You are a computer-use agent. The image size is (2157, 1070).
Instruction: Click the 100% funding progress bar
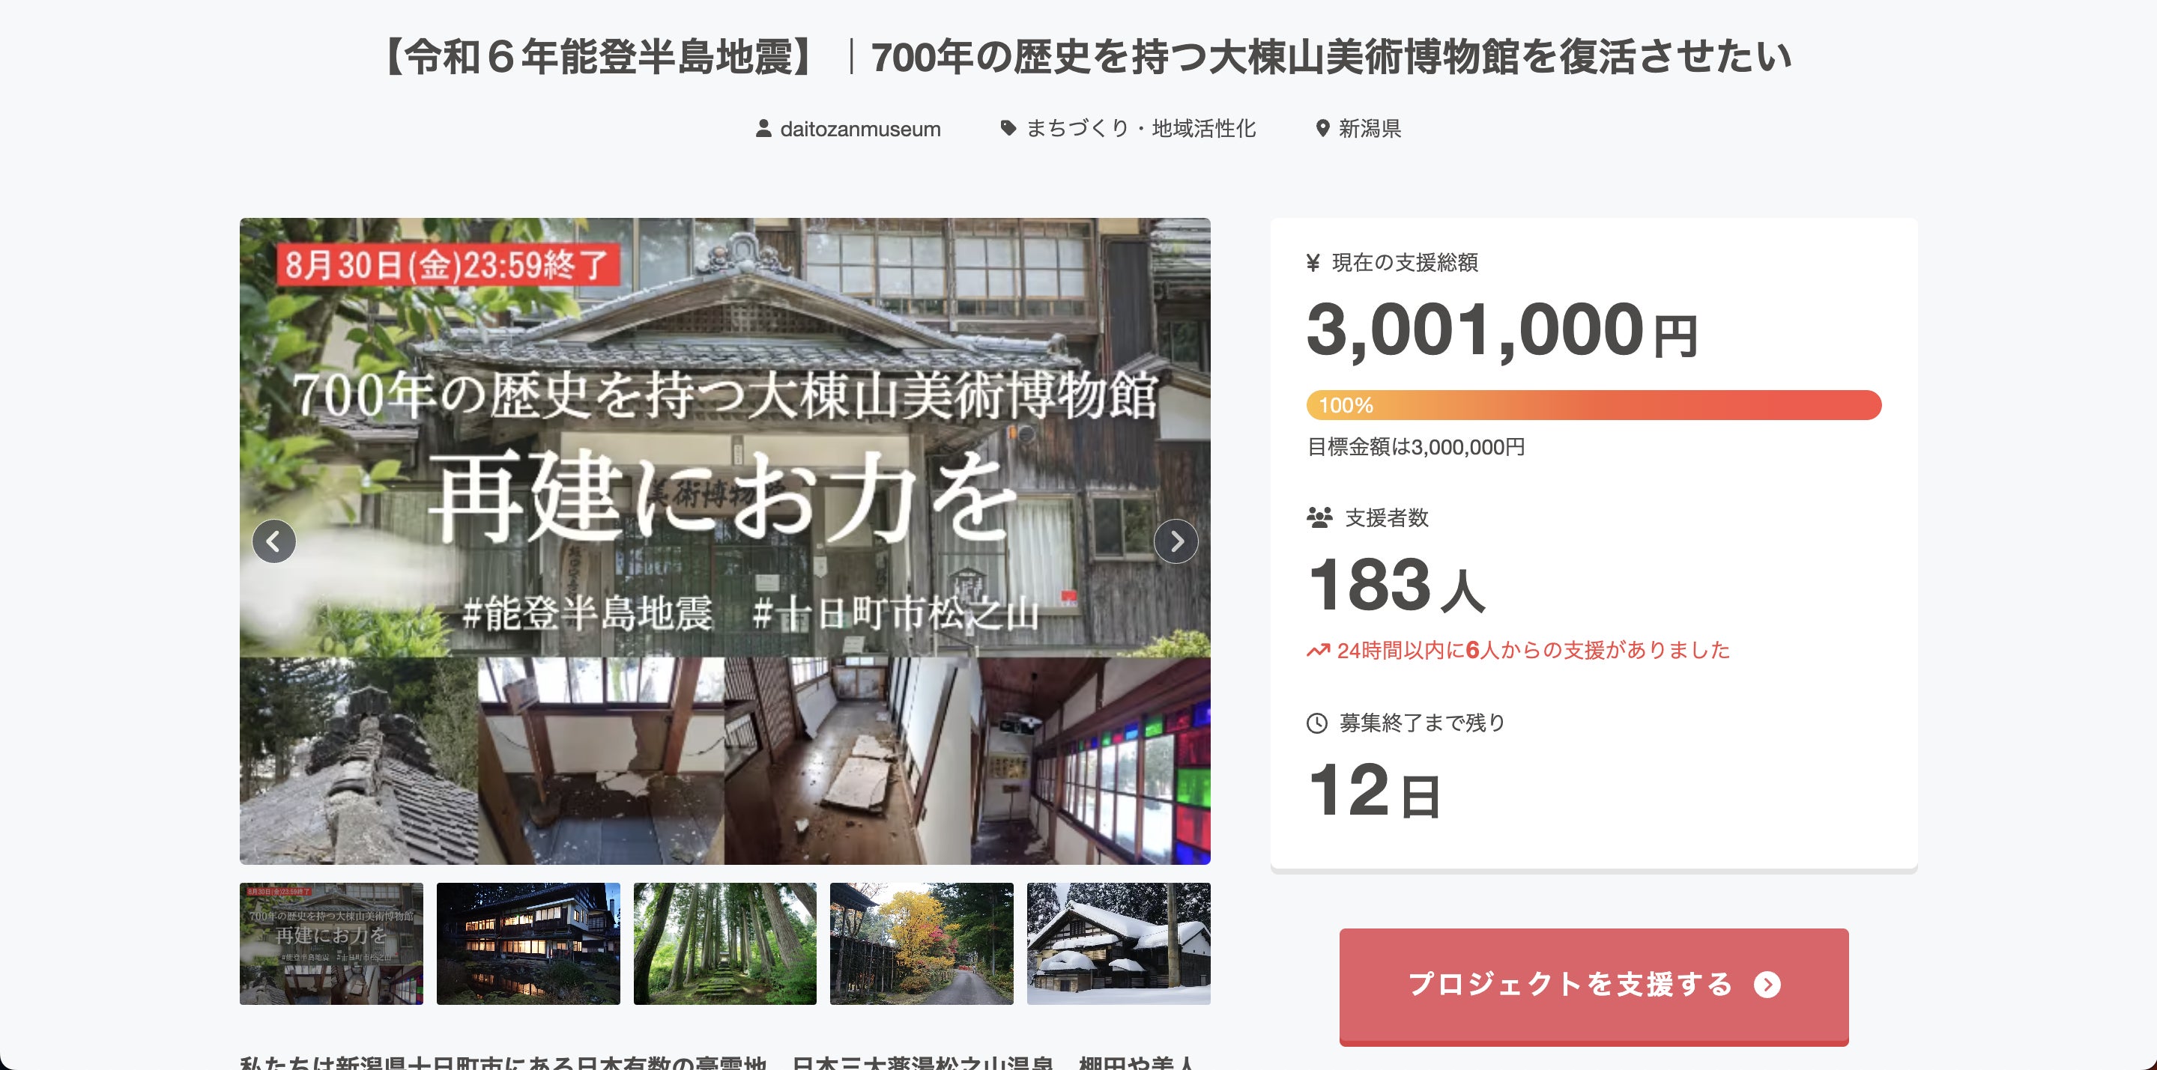click(x=1593, y=405)
